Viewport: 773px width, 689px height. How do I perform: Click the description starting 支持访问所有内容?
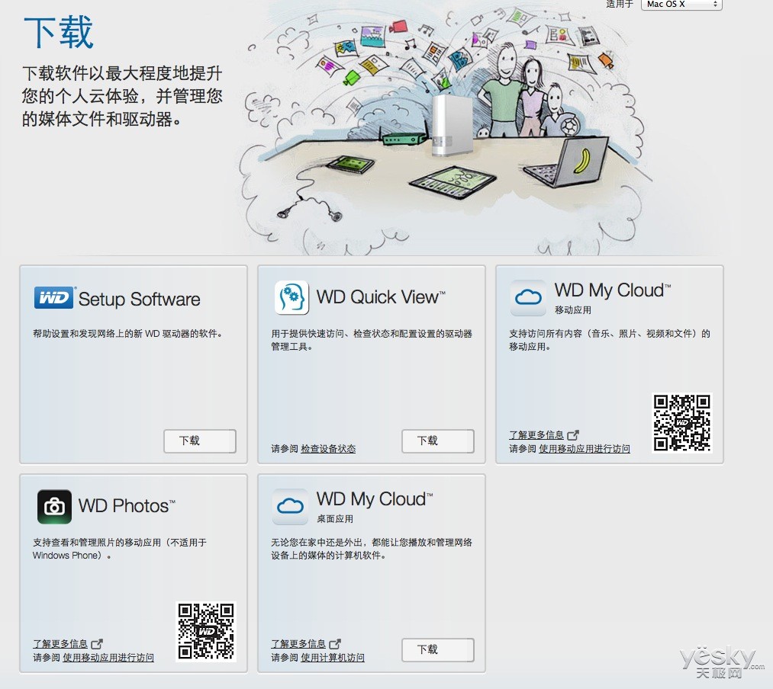click(x=610, y=340)
